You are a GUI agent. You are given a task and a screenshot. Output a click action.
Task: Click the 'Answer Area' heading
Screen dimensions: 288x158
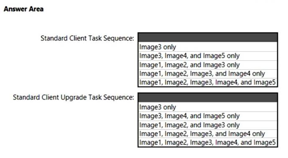point(24,9)
